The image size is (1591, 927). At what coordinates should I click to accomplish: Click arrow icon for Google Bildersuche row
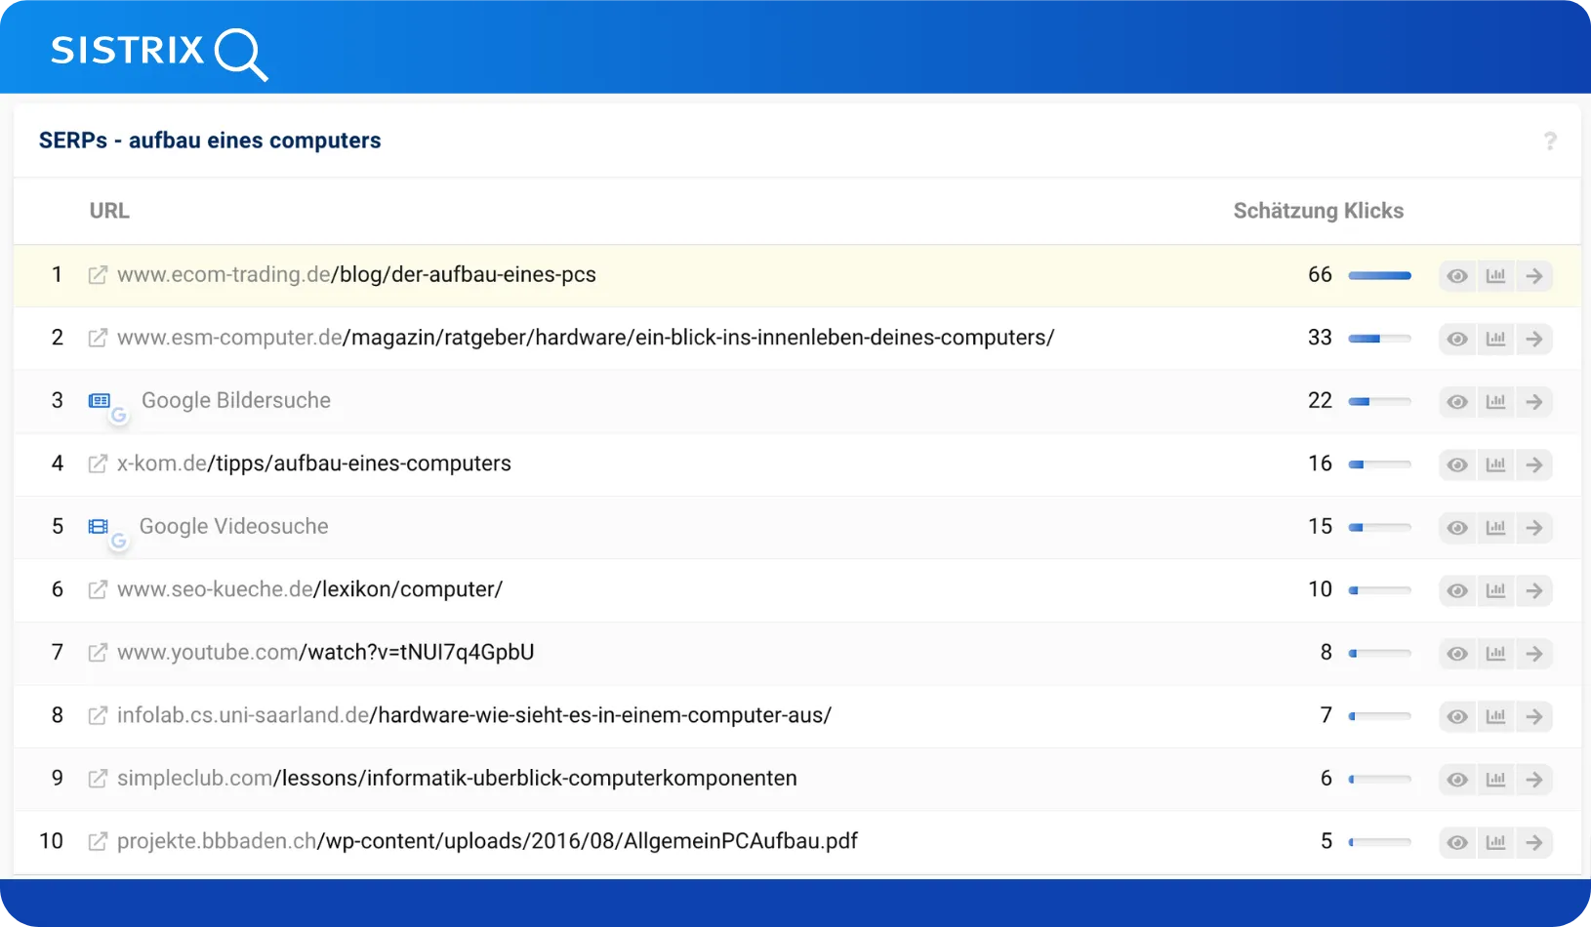[x=1534, y=402]
